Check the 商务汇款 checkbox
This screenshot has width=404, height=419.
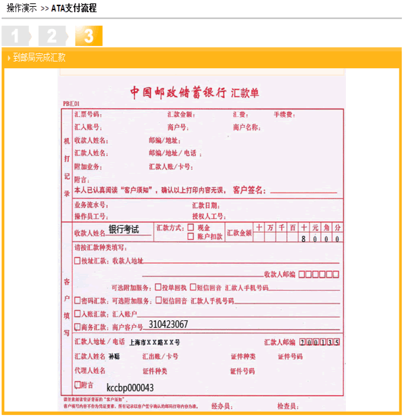[x=77, y=326]
